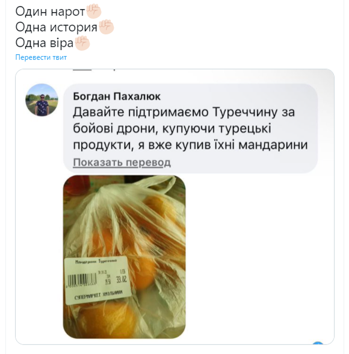
Task: Open 'Показать перевод' under the comment
Action: [122, 162]
